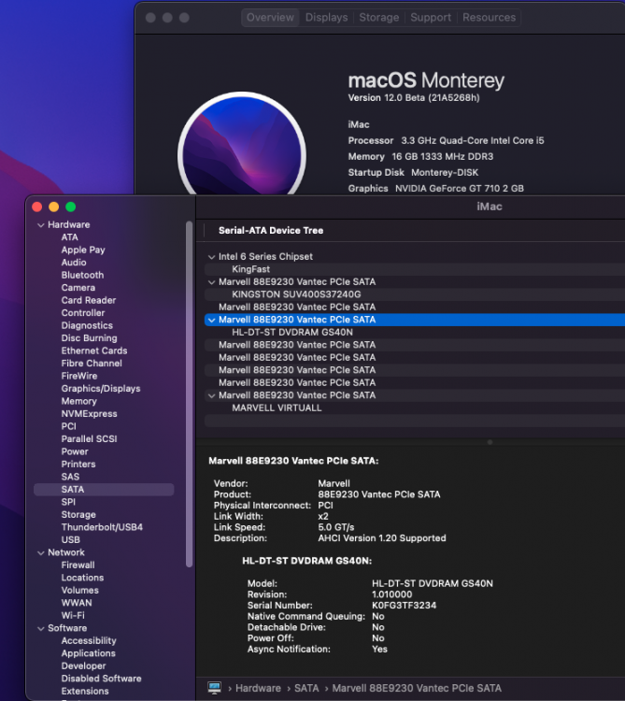Click the red close button of System Information
This screenshot has width=625, height=701.
click(37, 207)
